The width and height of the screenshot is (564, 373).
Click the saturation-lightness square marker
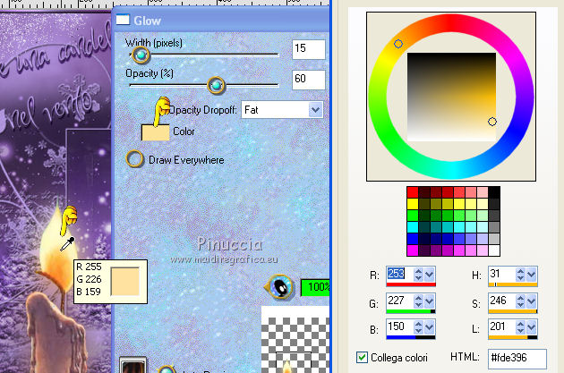(x=492, y=122)
